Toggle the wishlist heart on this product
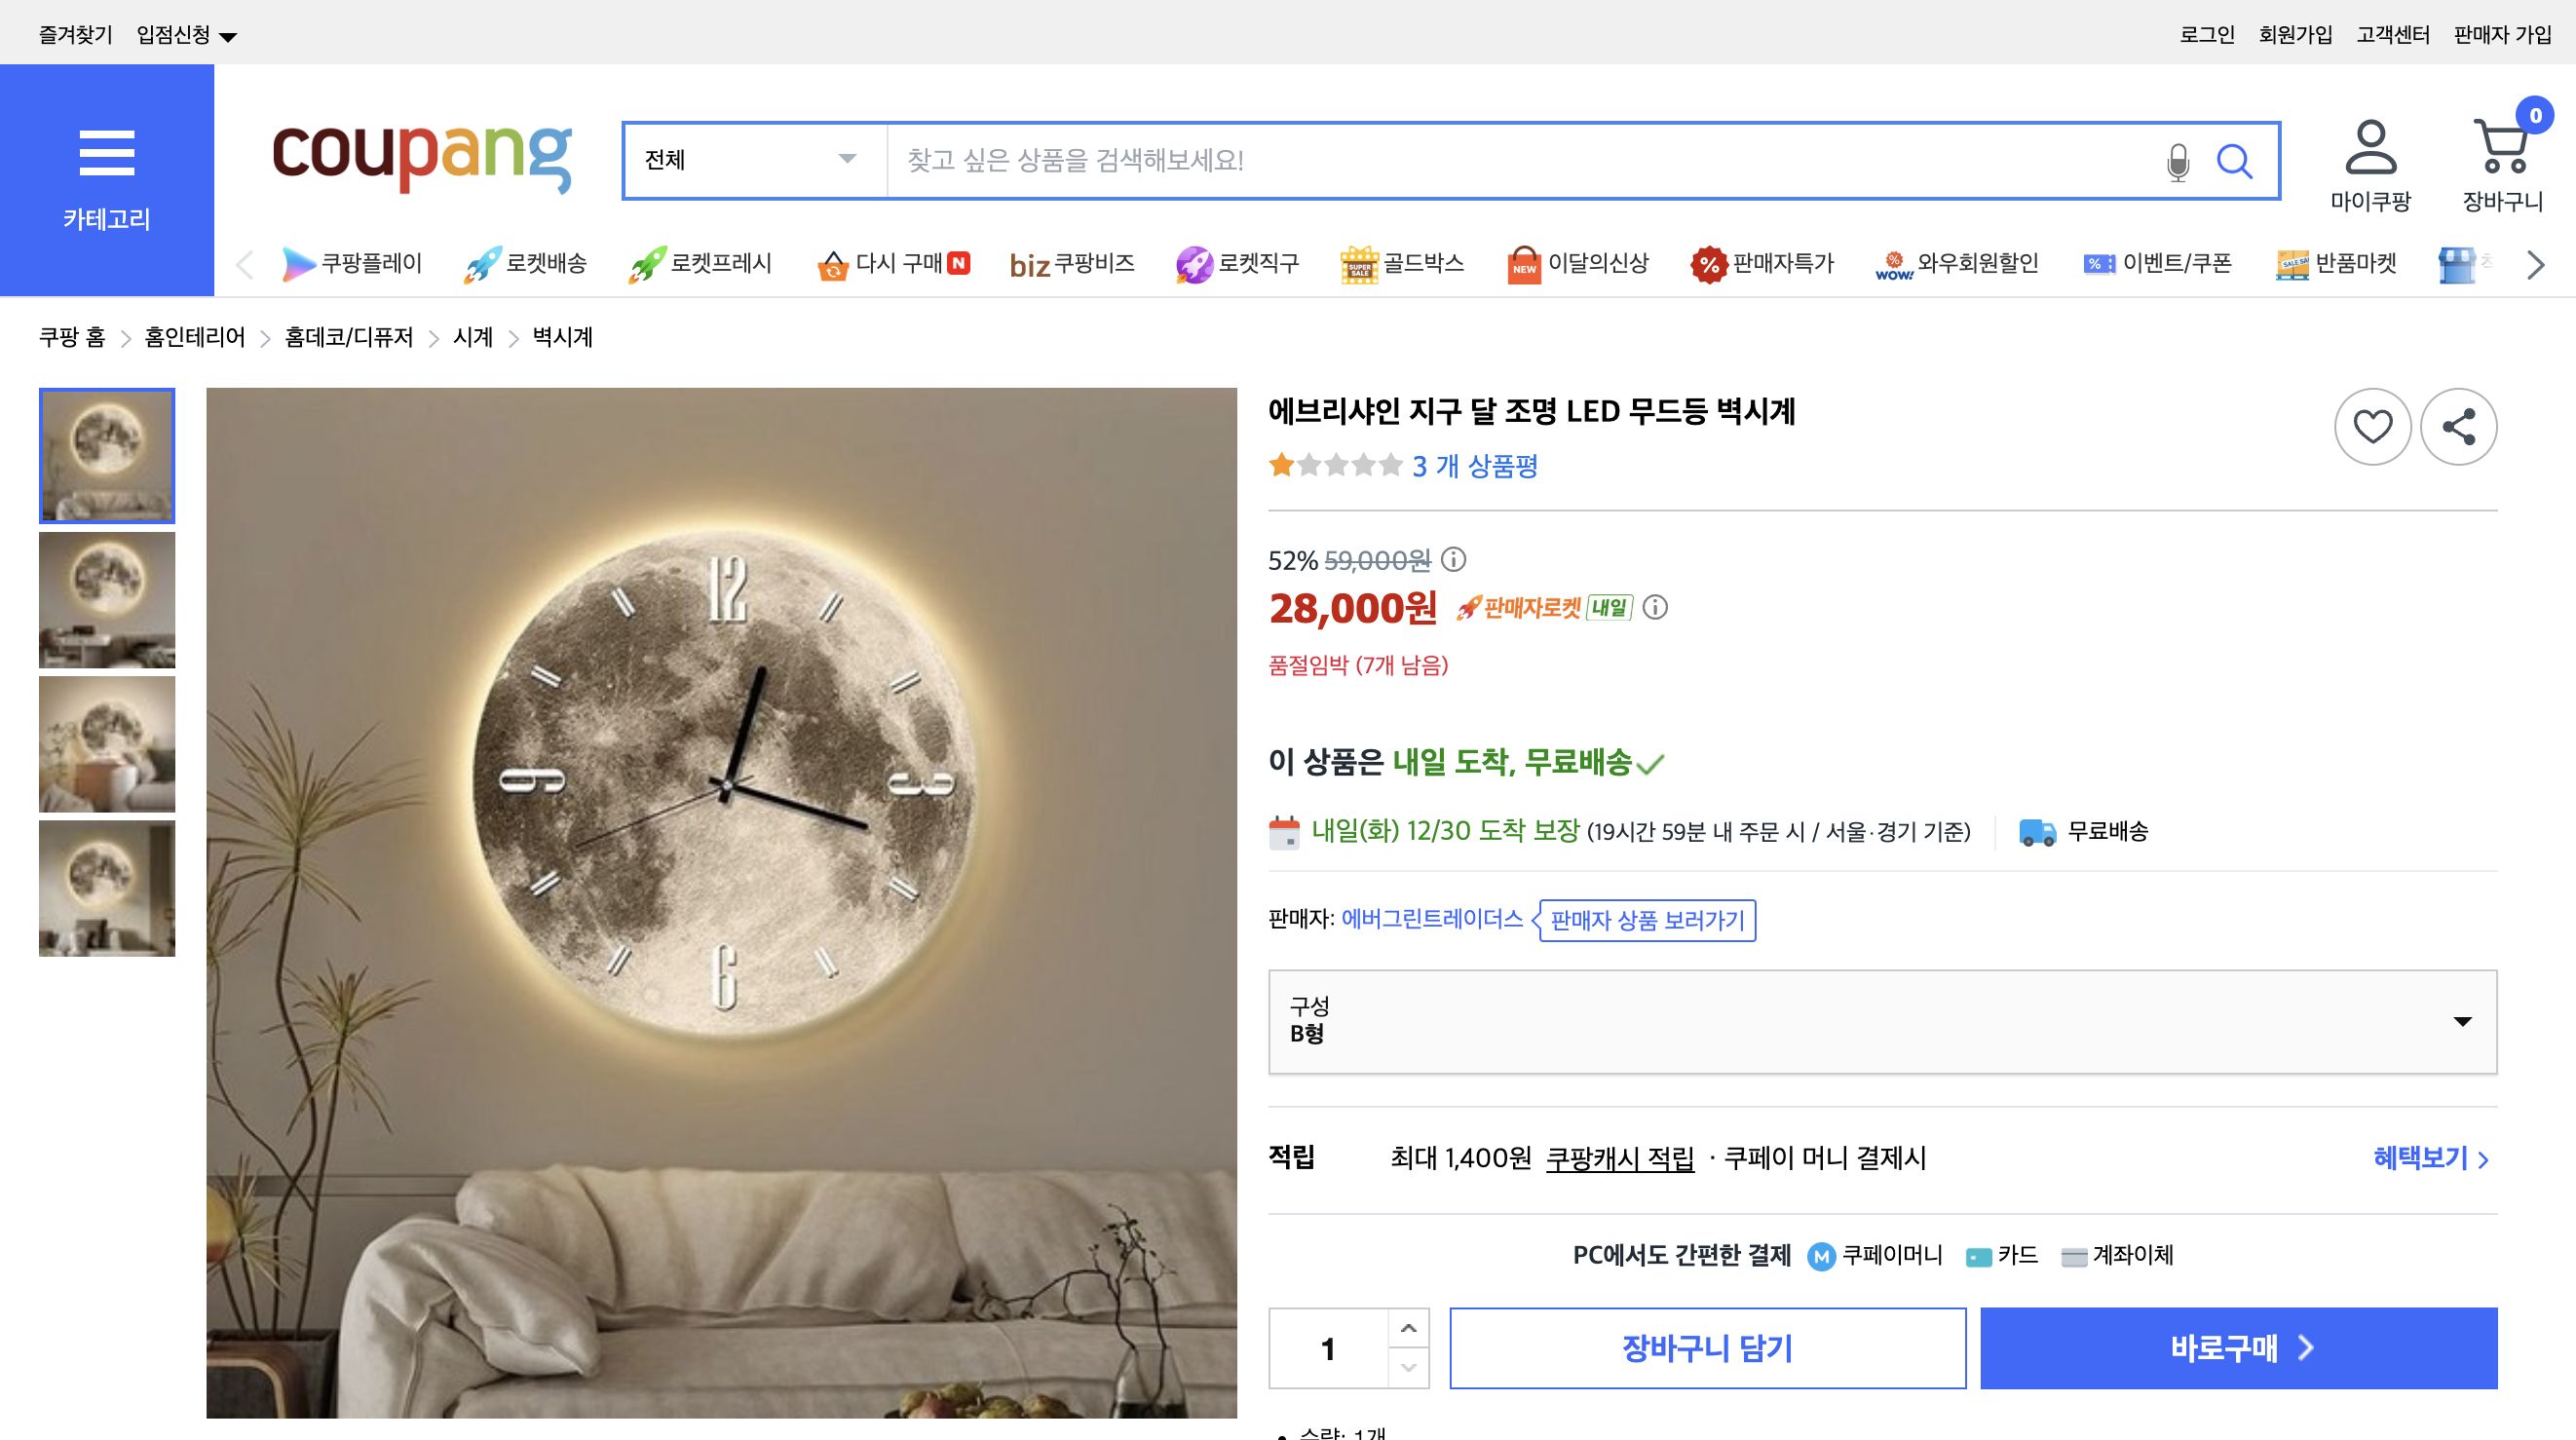Viewport: 2576px width, 1440px height. (2372, 426)
